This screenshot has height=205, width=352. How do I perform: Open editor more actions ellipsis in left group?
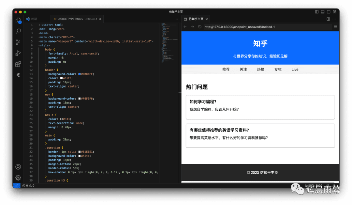[x=176, y=19]
